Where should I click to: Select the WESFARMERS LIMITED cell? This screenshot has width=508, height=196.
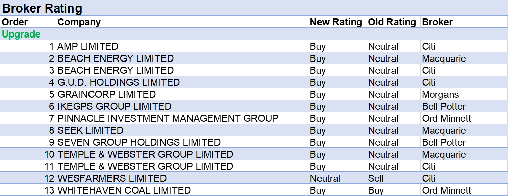point(112,178)
